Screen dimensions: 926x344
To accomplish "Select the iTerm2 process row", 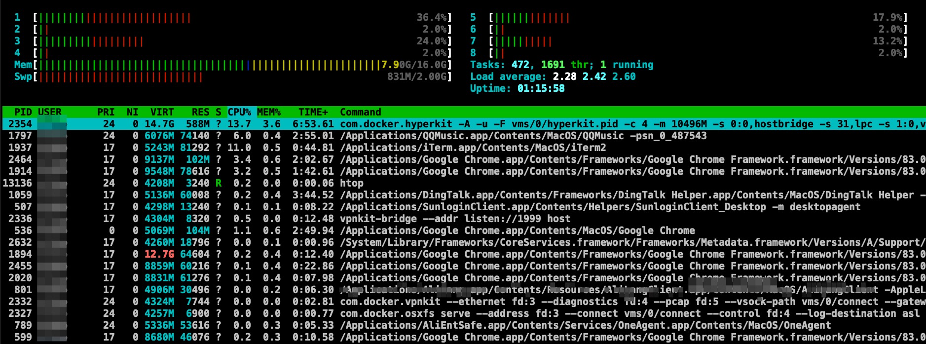I will 464,148.
